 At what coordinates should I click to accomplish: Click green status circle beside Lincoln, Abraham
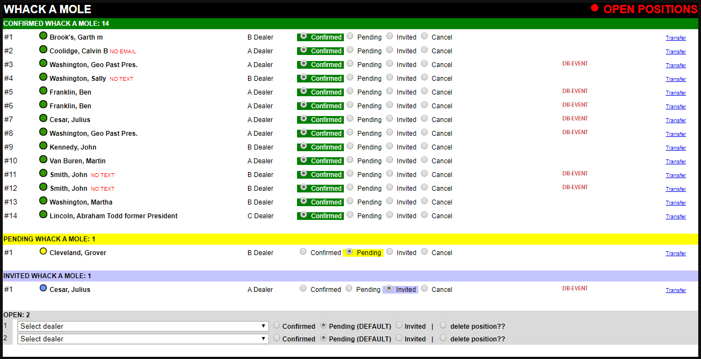pos(44,214)
